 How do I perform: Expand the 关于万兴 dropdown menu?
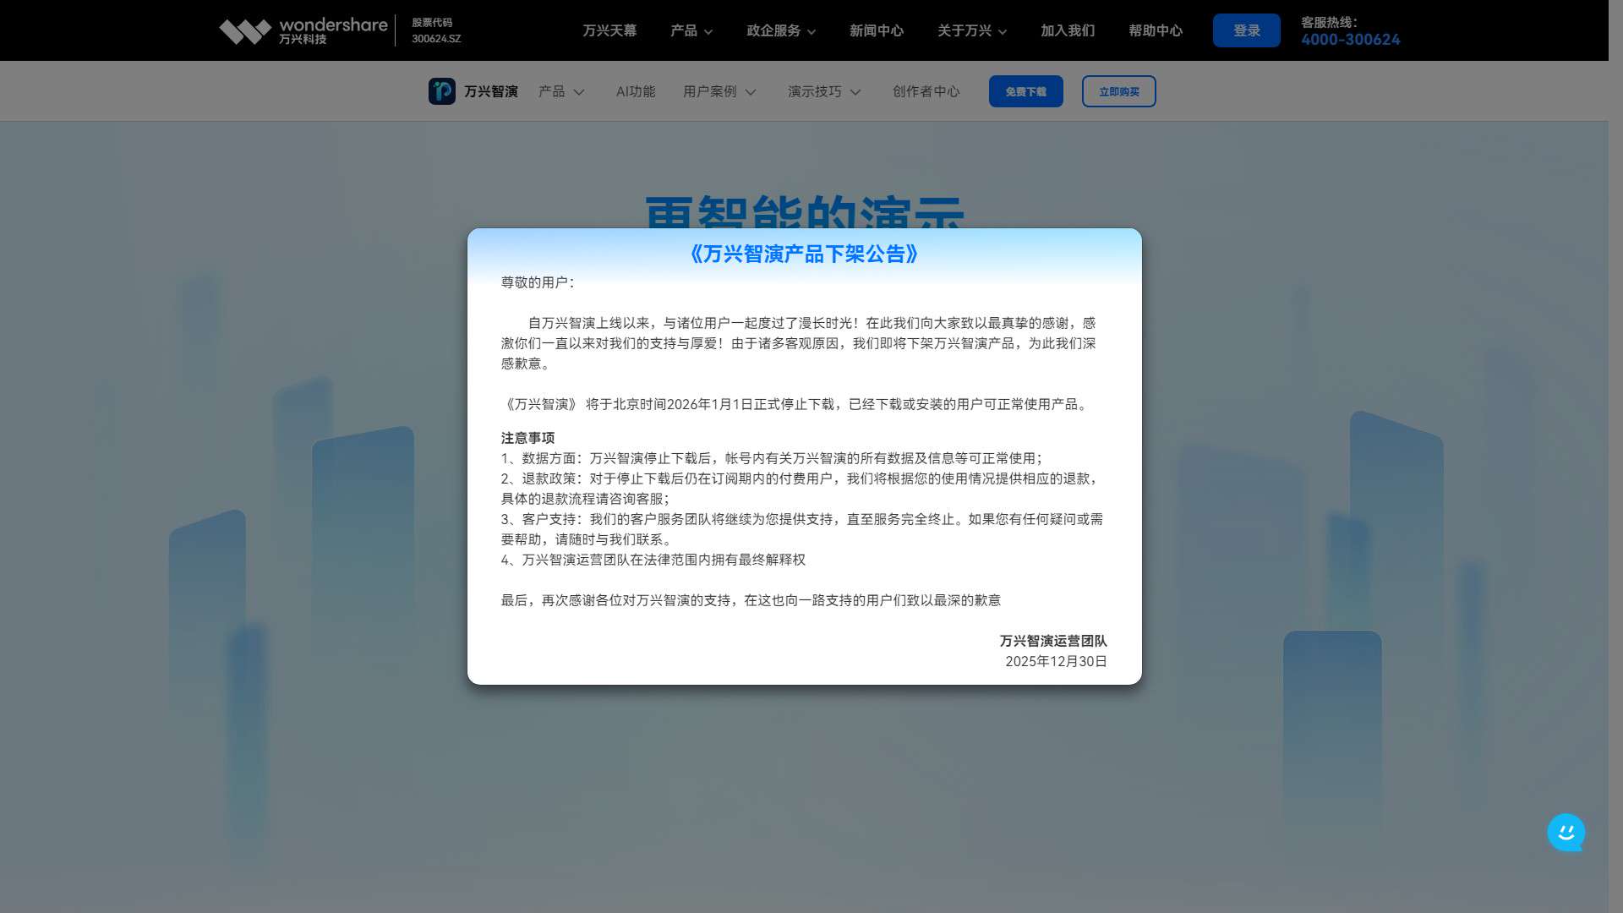[x=972, y=30]
